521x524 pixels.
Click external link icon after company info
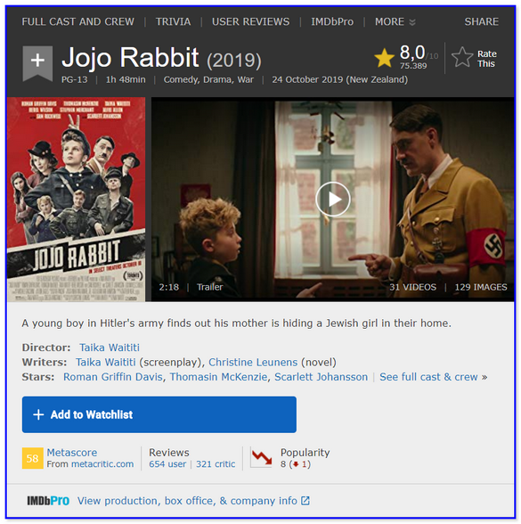coord(305,501)
